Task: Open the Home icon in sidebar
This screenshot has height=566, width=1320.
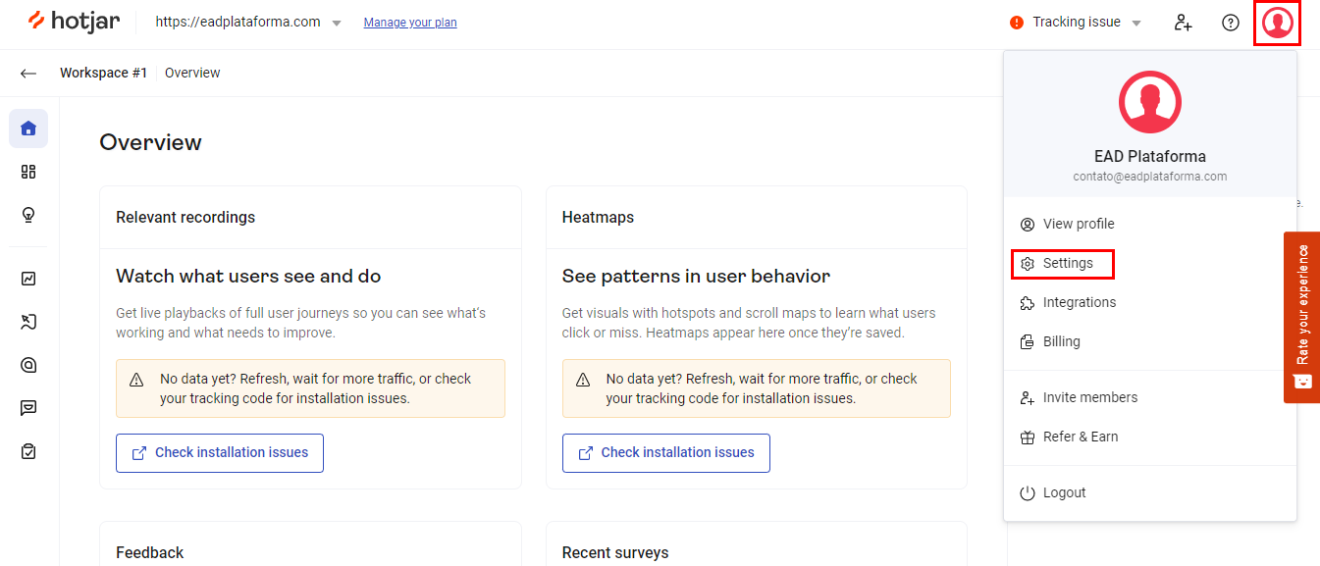Action: point(28,129)
